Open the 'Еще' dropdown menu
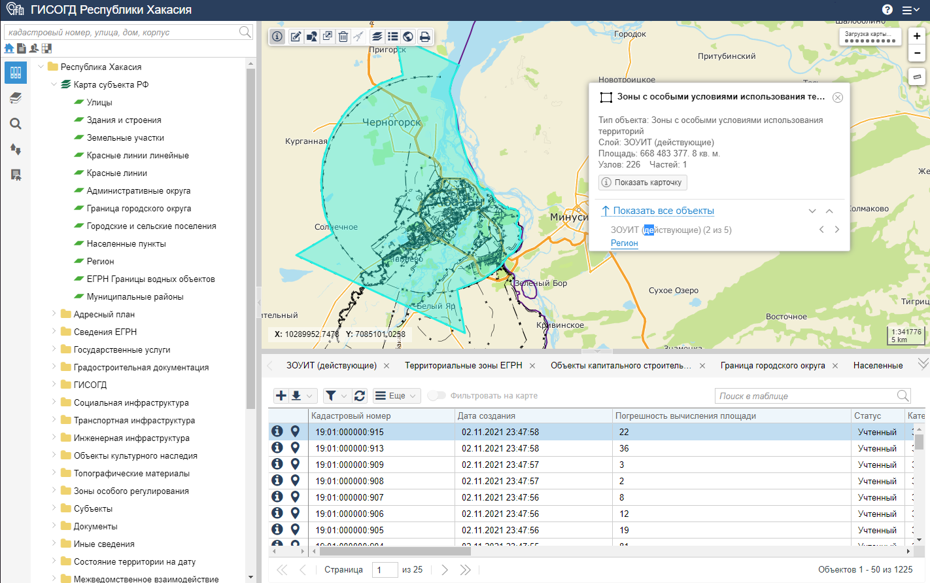This screenshot has height=583, width=930. point(396,396)
